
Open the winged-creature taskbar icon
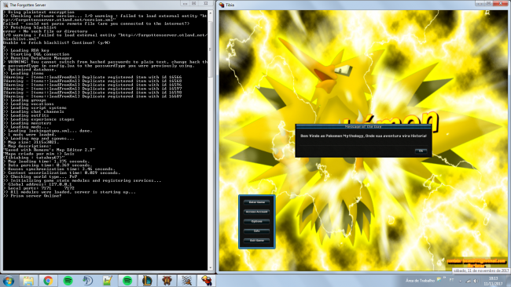coord(167,281)
